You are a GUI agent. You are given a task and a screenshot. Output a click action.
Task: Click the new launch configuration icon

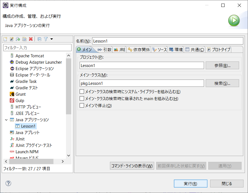[x=5, y=39]
